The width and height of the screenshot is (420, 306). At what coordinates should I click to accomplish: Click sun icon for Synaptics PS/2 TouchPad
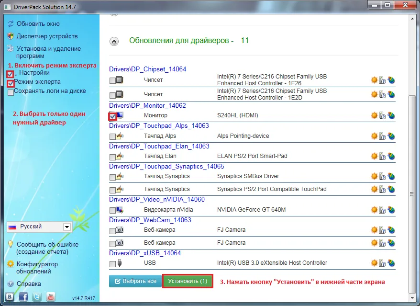(x=374, y=189)
